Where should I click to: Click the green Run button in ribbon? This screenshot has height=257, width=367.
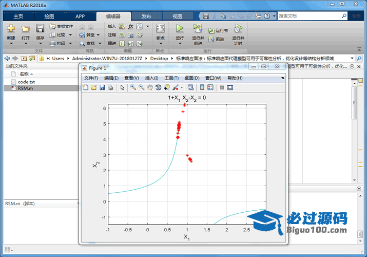[x=180, y=28]
